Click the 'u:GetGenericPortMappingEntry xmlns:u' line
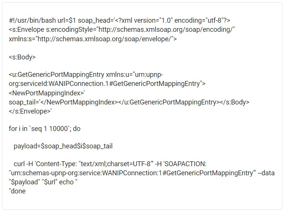The image size is (284, 212). click(86, 75)
